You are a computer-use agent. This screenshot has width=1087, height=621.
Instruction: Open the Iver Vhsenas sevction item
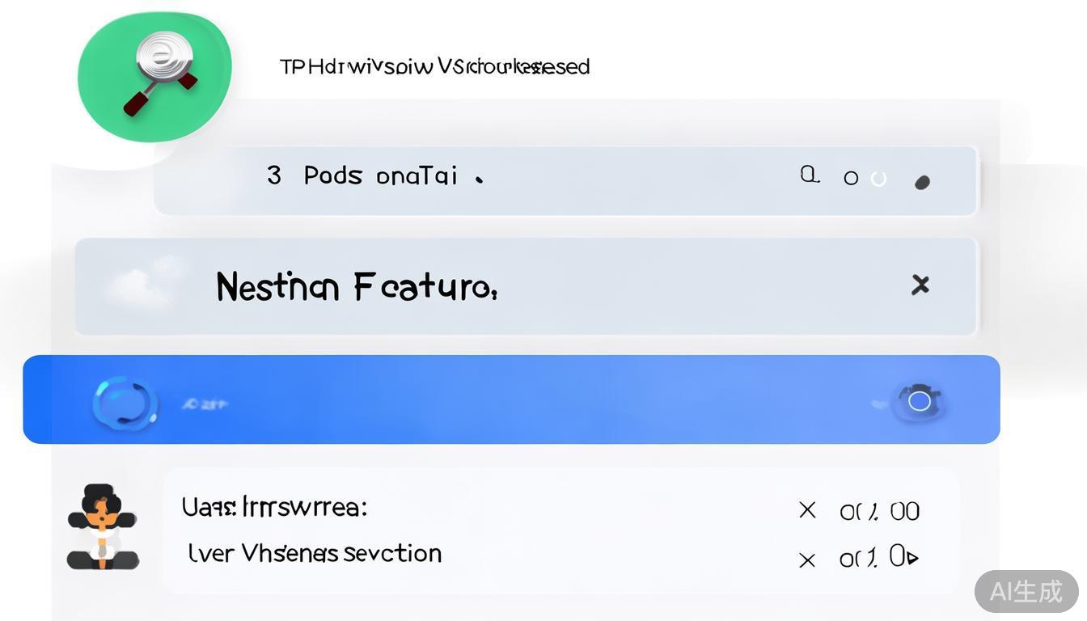tap(315, 554)
